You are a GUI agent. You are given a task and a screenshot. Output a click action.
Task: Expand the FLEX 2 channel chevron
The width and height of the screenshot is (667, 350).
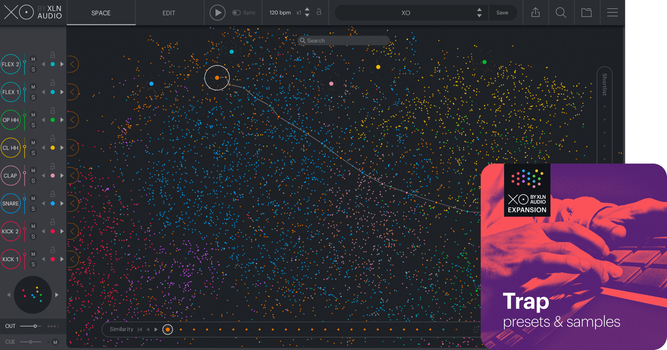72,64
